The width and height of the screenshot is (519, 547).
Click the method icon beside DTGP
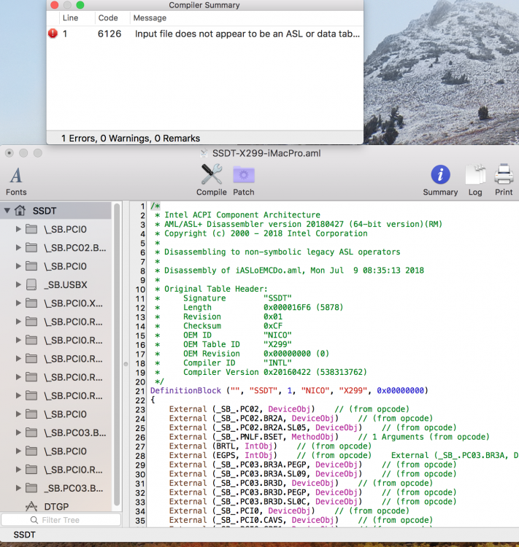click(x=31, y=506)
